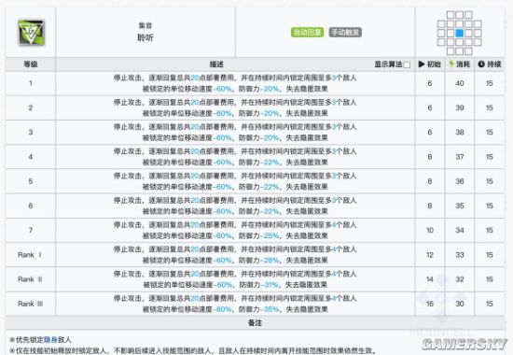Click cost value 34 in level 7 row
This screenshot has width=513, height=355.
460,230
